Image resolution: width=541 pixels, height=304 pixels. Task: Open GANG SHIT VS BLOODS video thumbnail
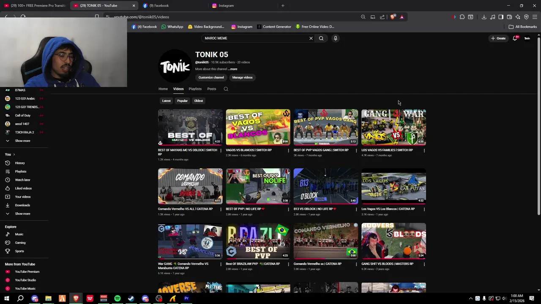[x=393, y=241]
